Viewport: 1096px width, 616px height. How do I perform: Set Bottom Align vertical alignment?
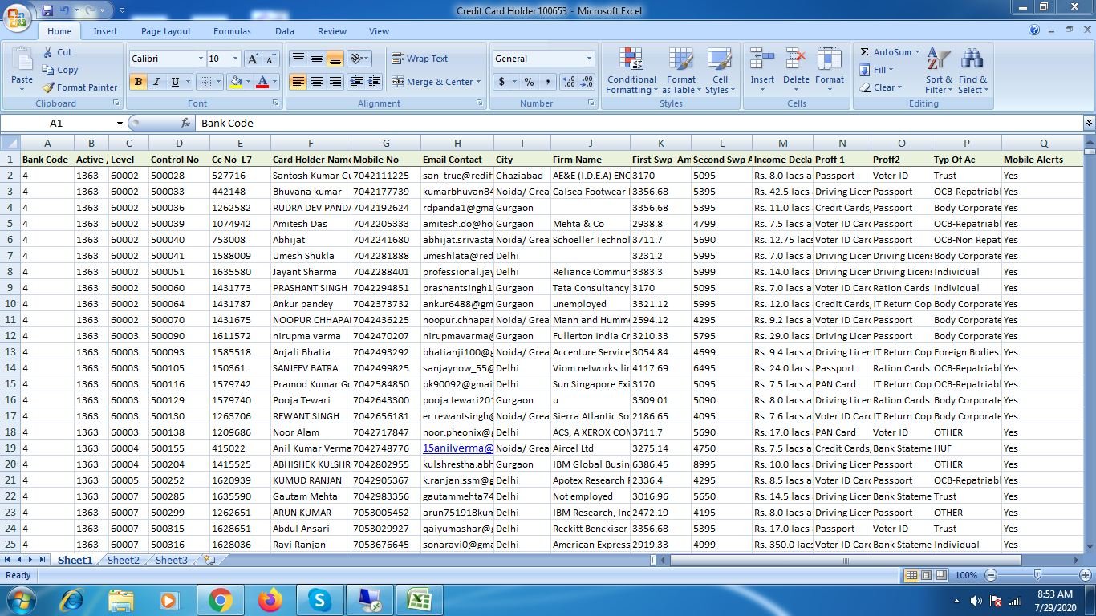(335, 59)
